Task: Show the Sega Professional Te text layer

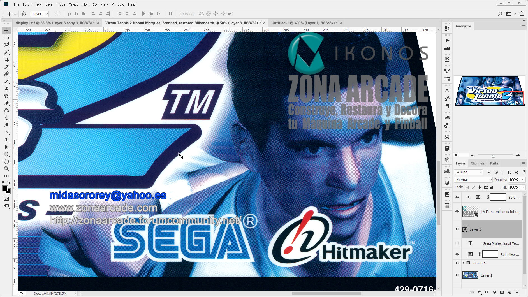Action: (457, 243)
